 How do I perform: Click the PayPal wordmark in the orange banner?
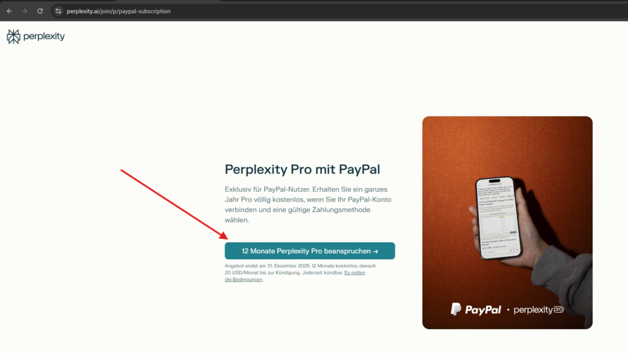483,309
